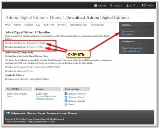Screen dimensions: 159x128
Task: Click the Печать link text
Action: [71, 105]
